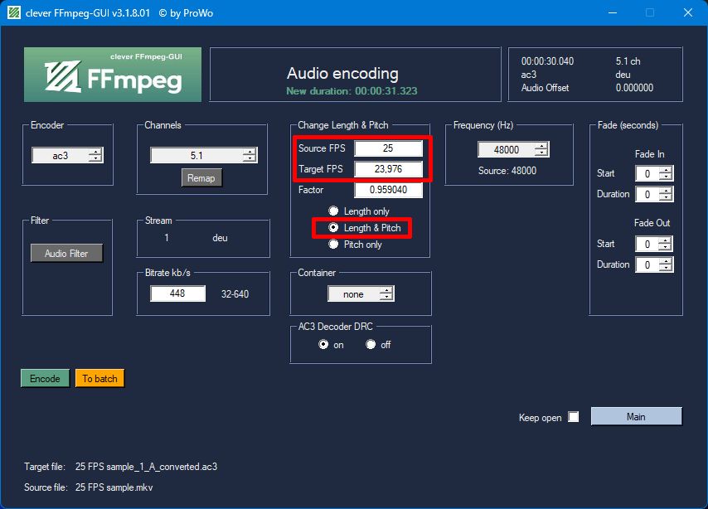This screenshot has height=509, width=708.
Task: Open the Encoder ac3 selector
Action: coord(67,155)
